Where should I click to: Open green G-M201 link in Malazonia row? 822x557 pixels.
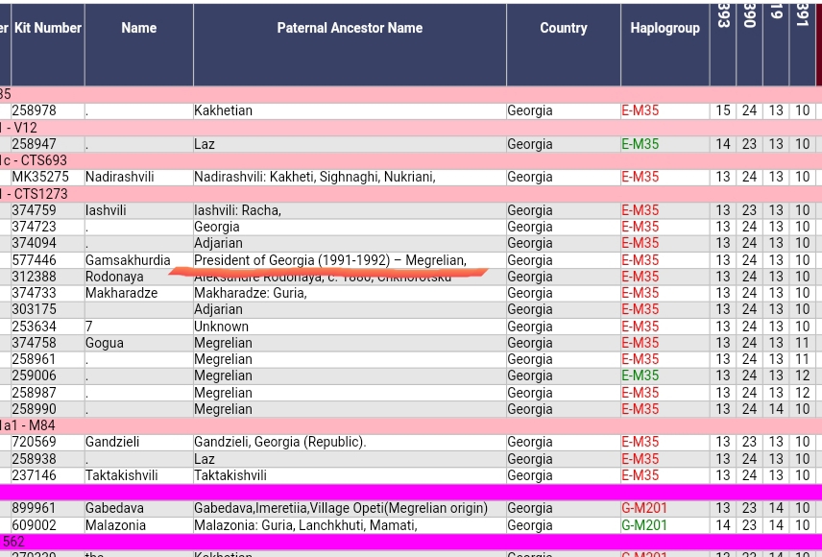coord(643,525)
